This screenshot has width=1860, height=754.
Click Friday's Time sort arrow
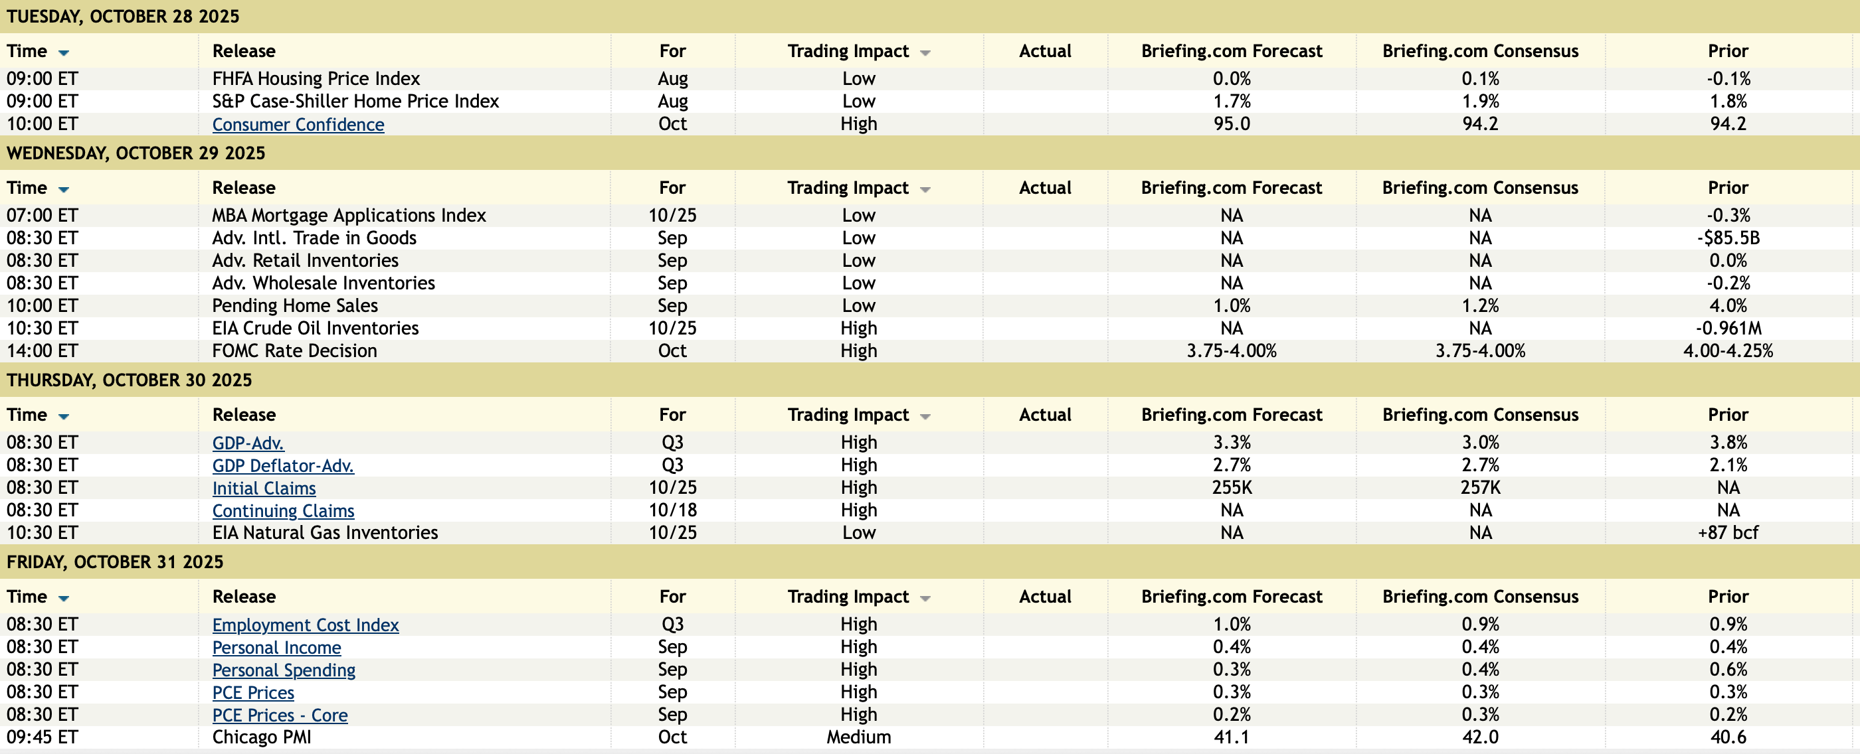point(64,598)
